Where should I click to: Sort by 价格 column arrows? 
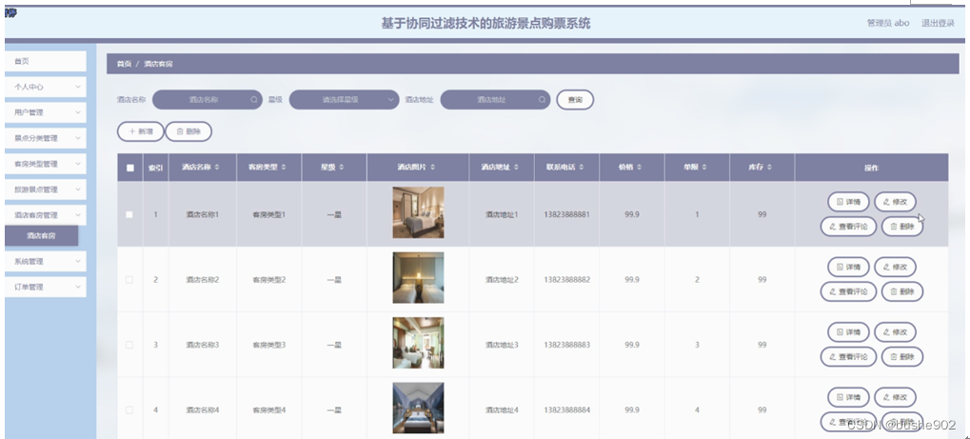tap(639, 168)
